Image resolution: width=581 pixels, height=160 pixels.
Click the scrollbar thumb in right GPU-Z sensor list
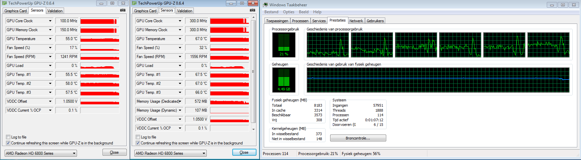(x=254, y=71)
